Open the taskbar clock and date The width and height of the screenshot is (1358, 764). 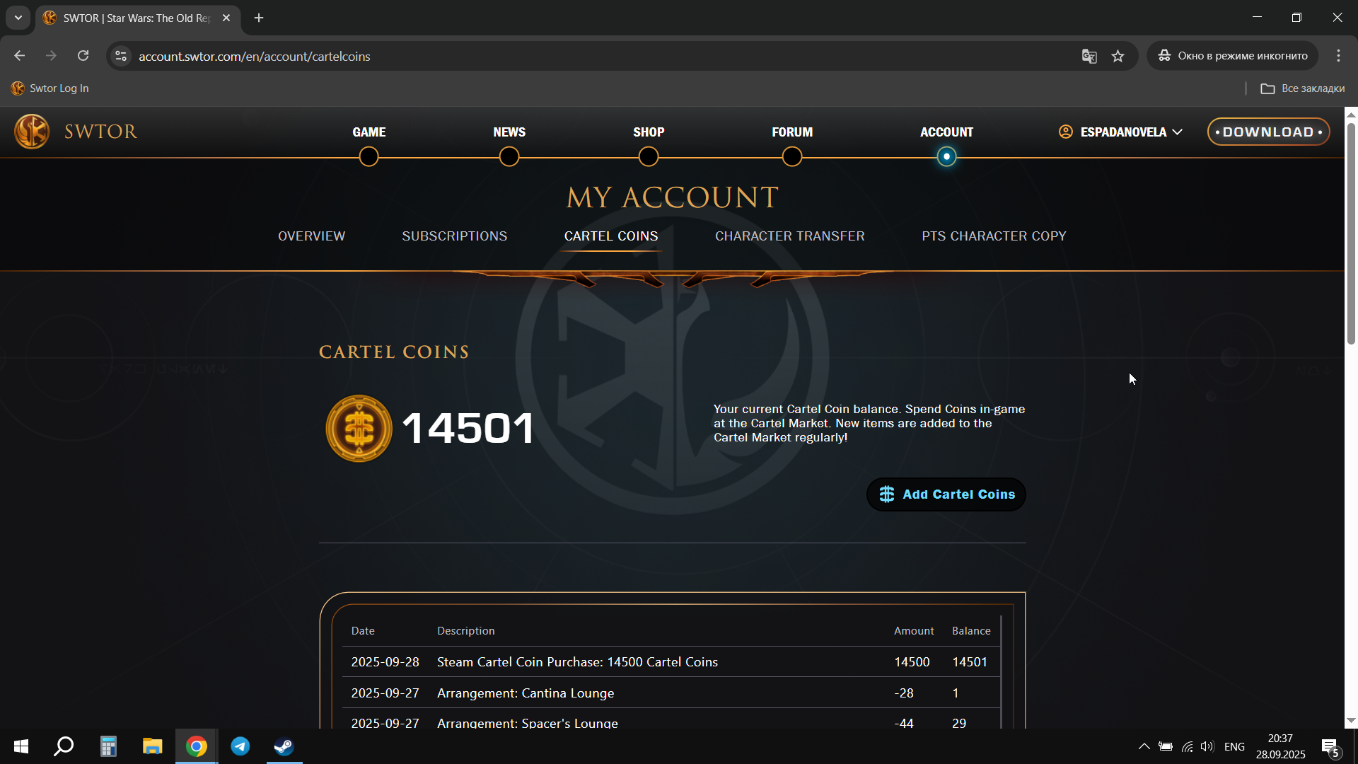tap(1280, 746)
